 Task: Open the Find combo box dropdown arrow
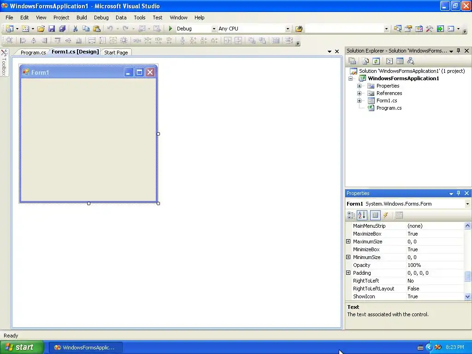[386, 29]
